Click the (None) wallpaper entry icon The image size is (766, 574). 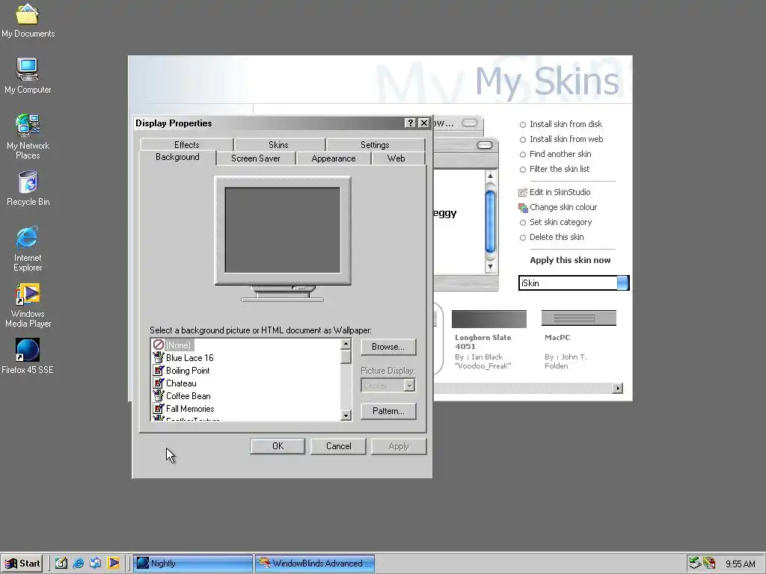(159, 345)
